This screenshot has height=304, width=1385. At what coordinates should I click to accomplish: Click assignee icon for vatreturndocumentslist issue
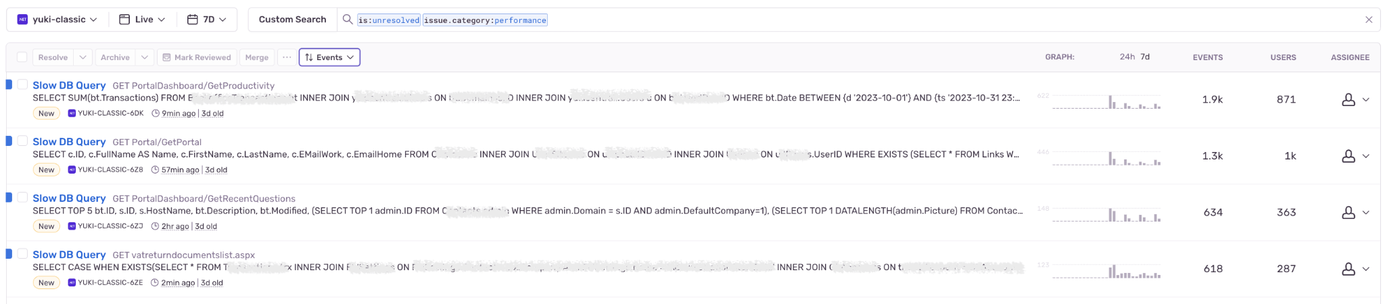(1348, 269)
